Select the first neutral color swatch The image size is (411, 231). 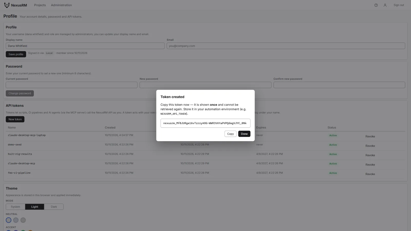click(8, 220)
